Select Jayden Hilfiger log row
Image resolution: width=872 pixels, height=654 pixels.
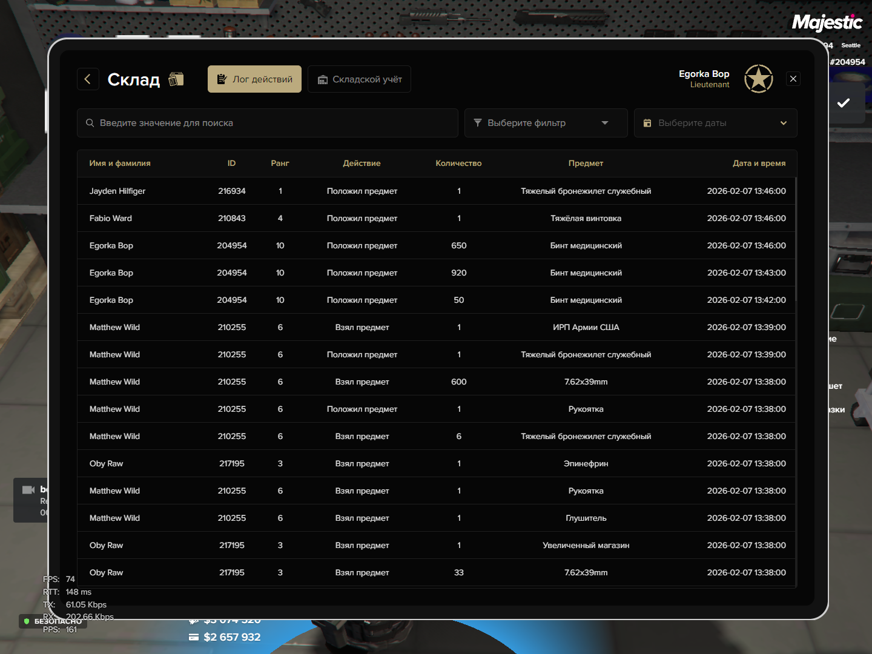click(436, 191)
